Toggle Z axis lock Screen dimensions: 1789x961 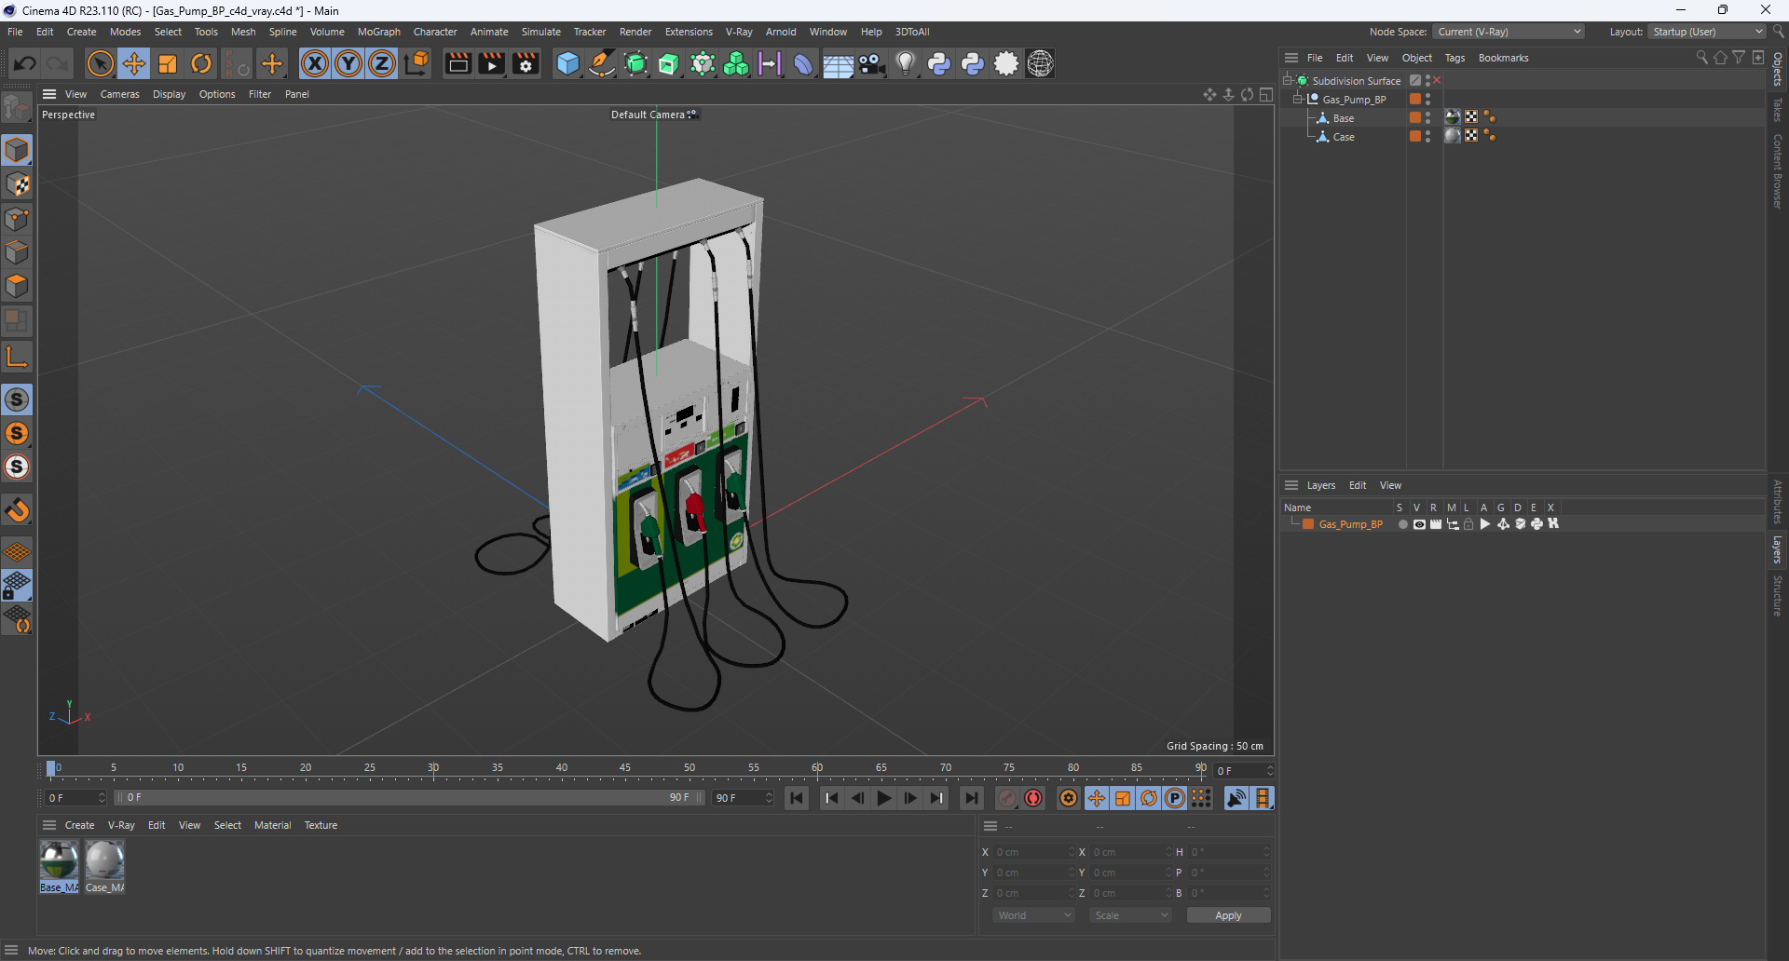382,63
